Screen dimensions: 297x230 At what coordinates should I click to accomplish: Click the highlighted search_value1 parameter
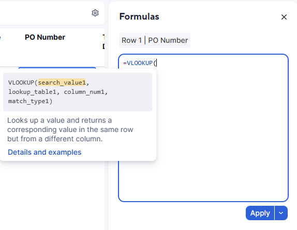[62, 83]
